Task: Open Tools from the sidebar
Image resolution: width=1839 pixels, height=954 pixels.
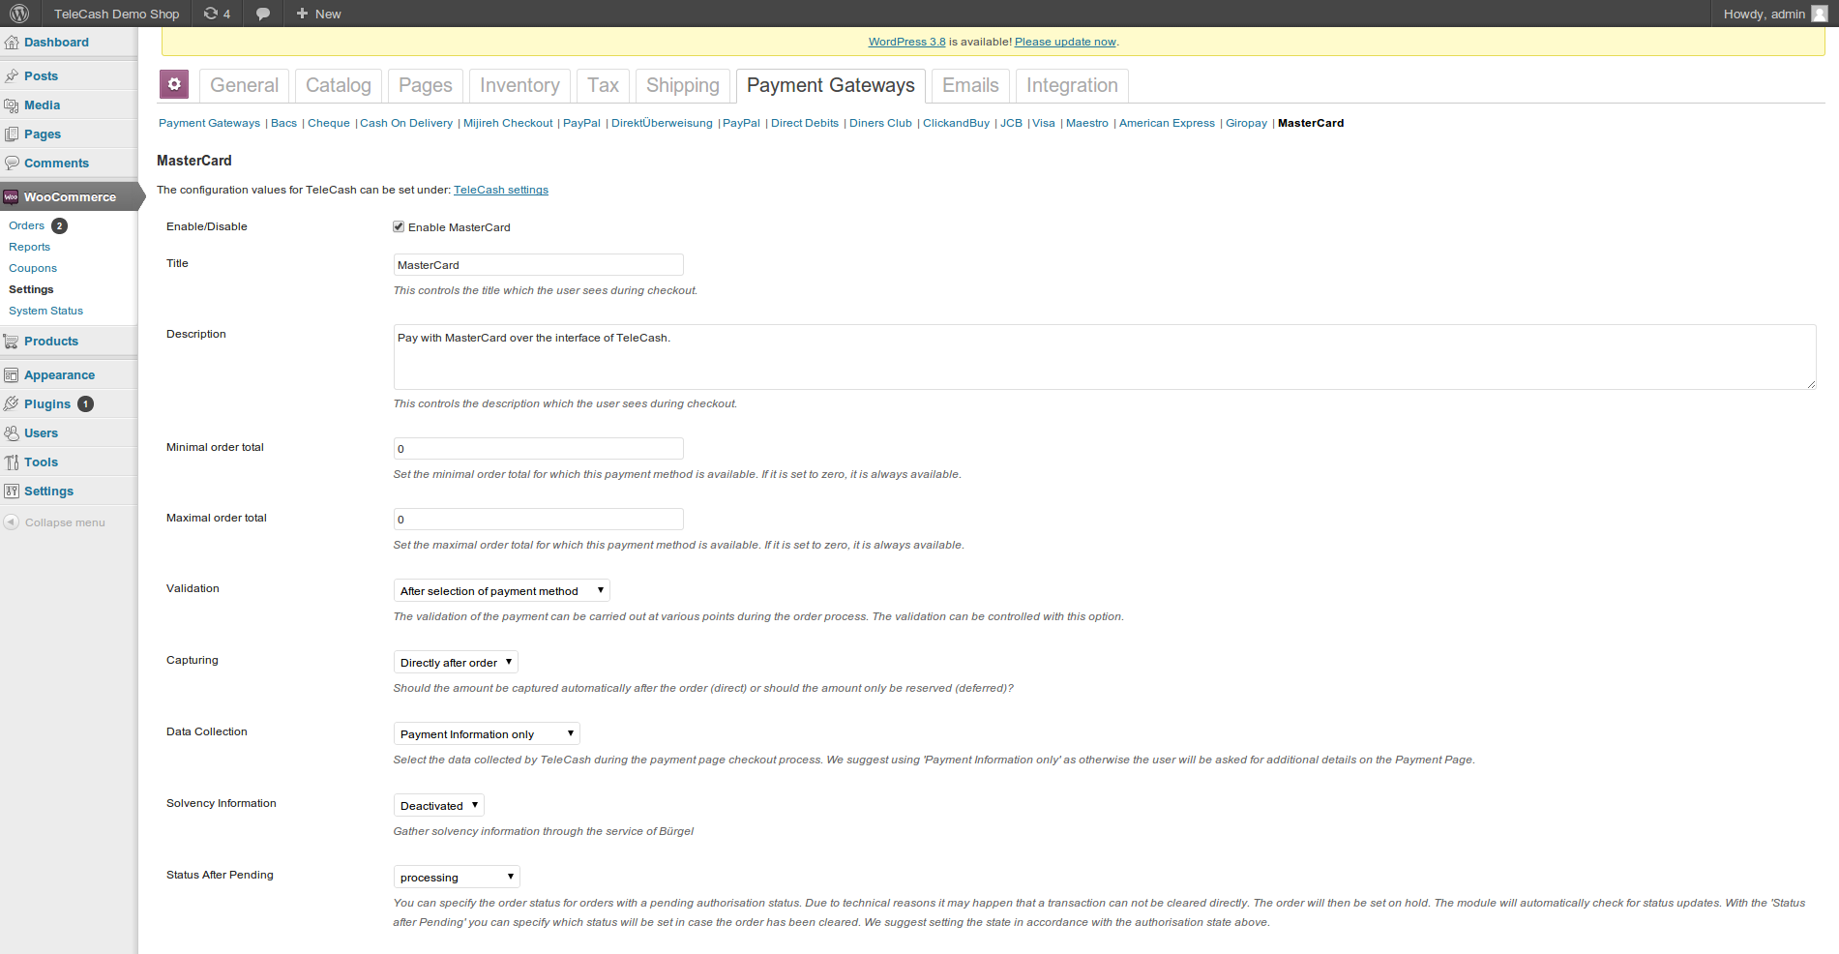Action: click(41, 462)
